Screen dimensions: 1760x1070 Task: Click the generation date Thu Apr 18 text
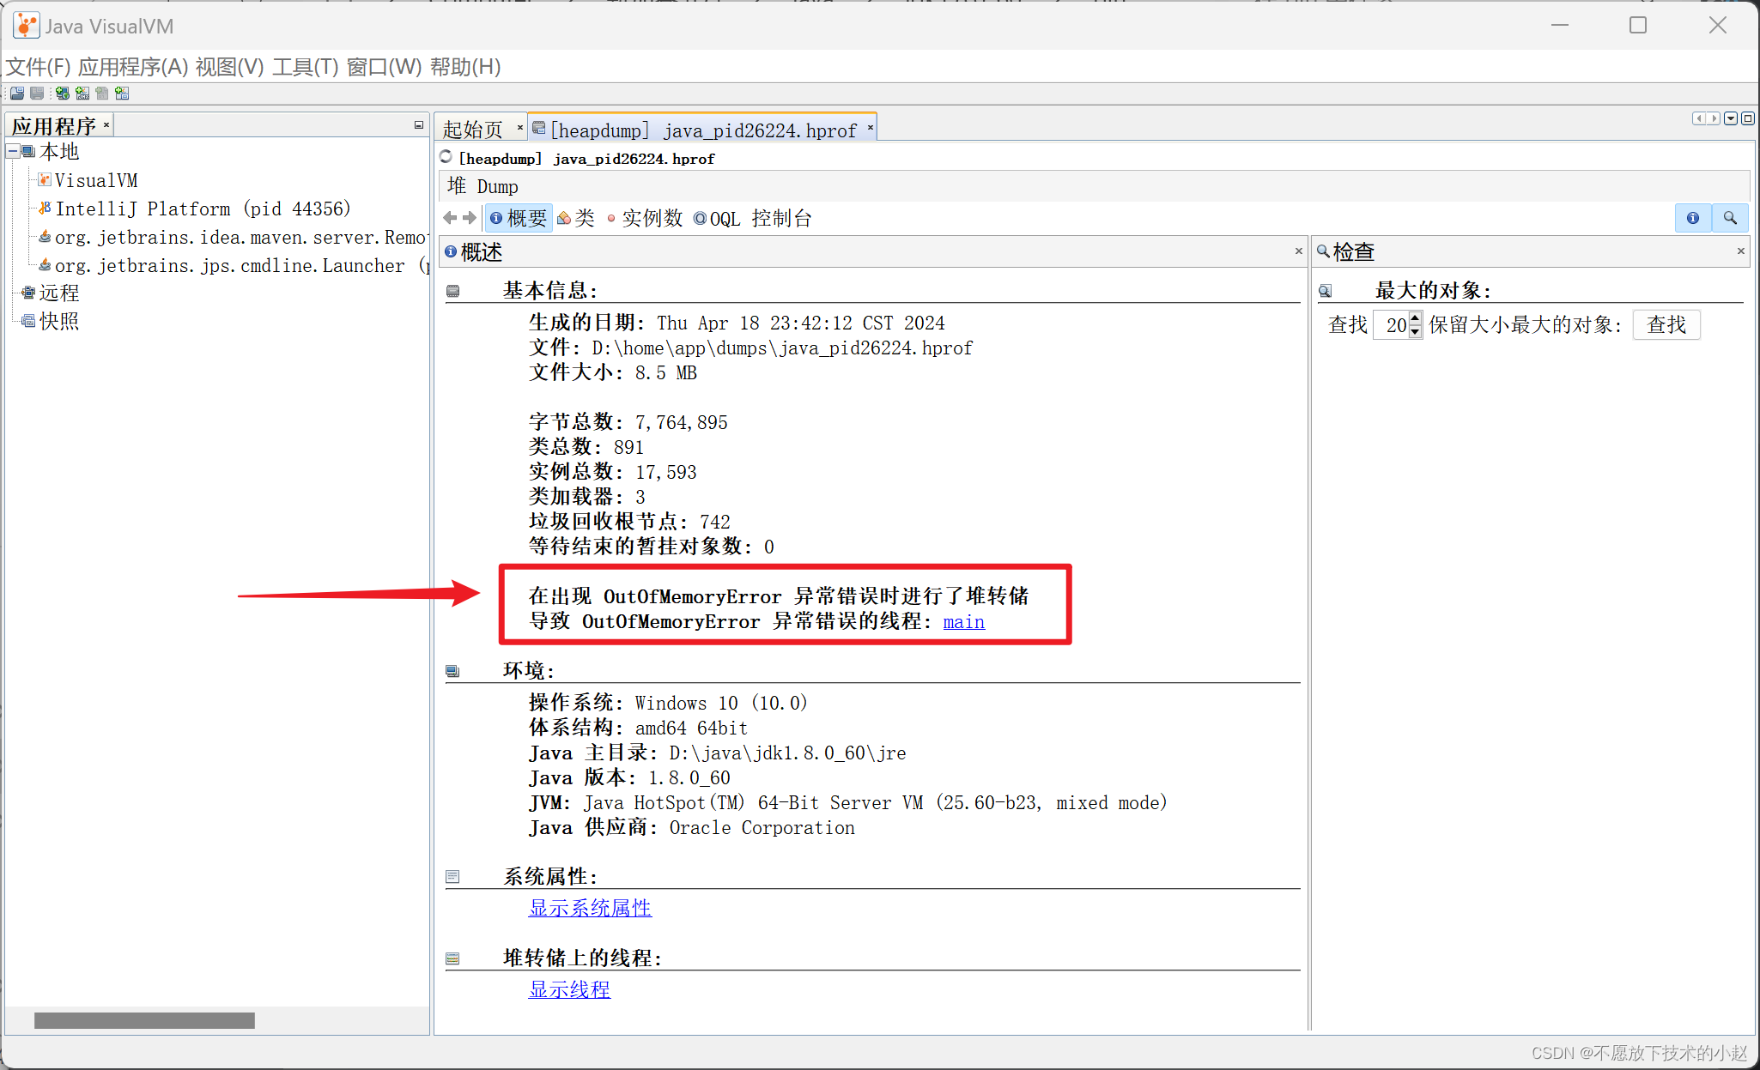(x=800, y=323)
